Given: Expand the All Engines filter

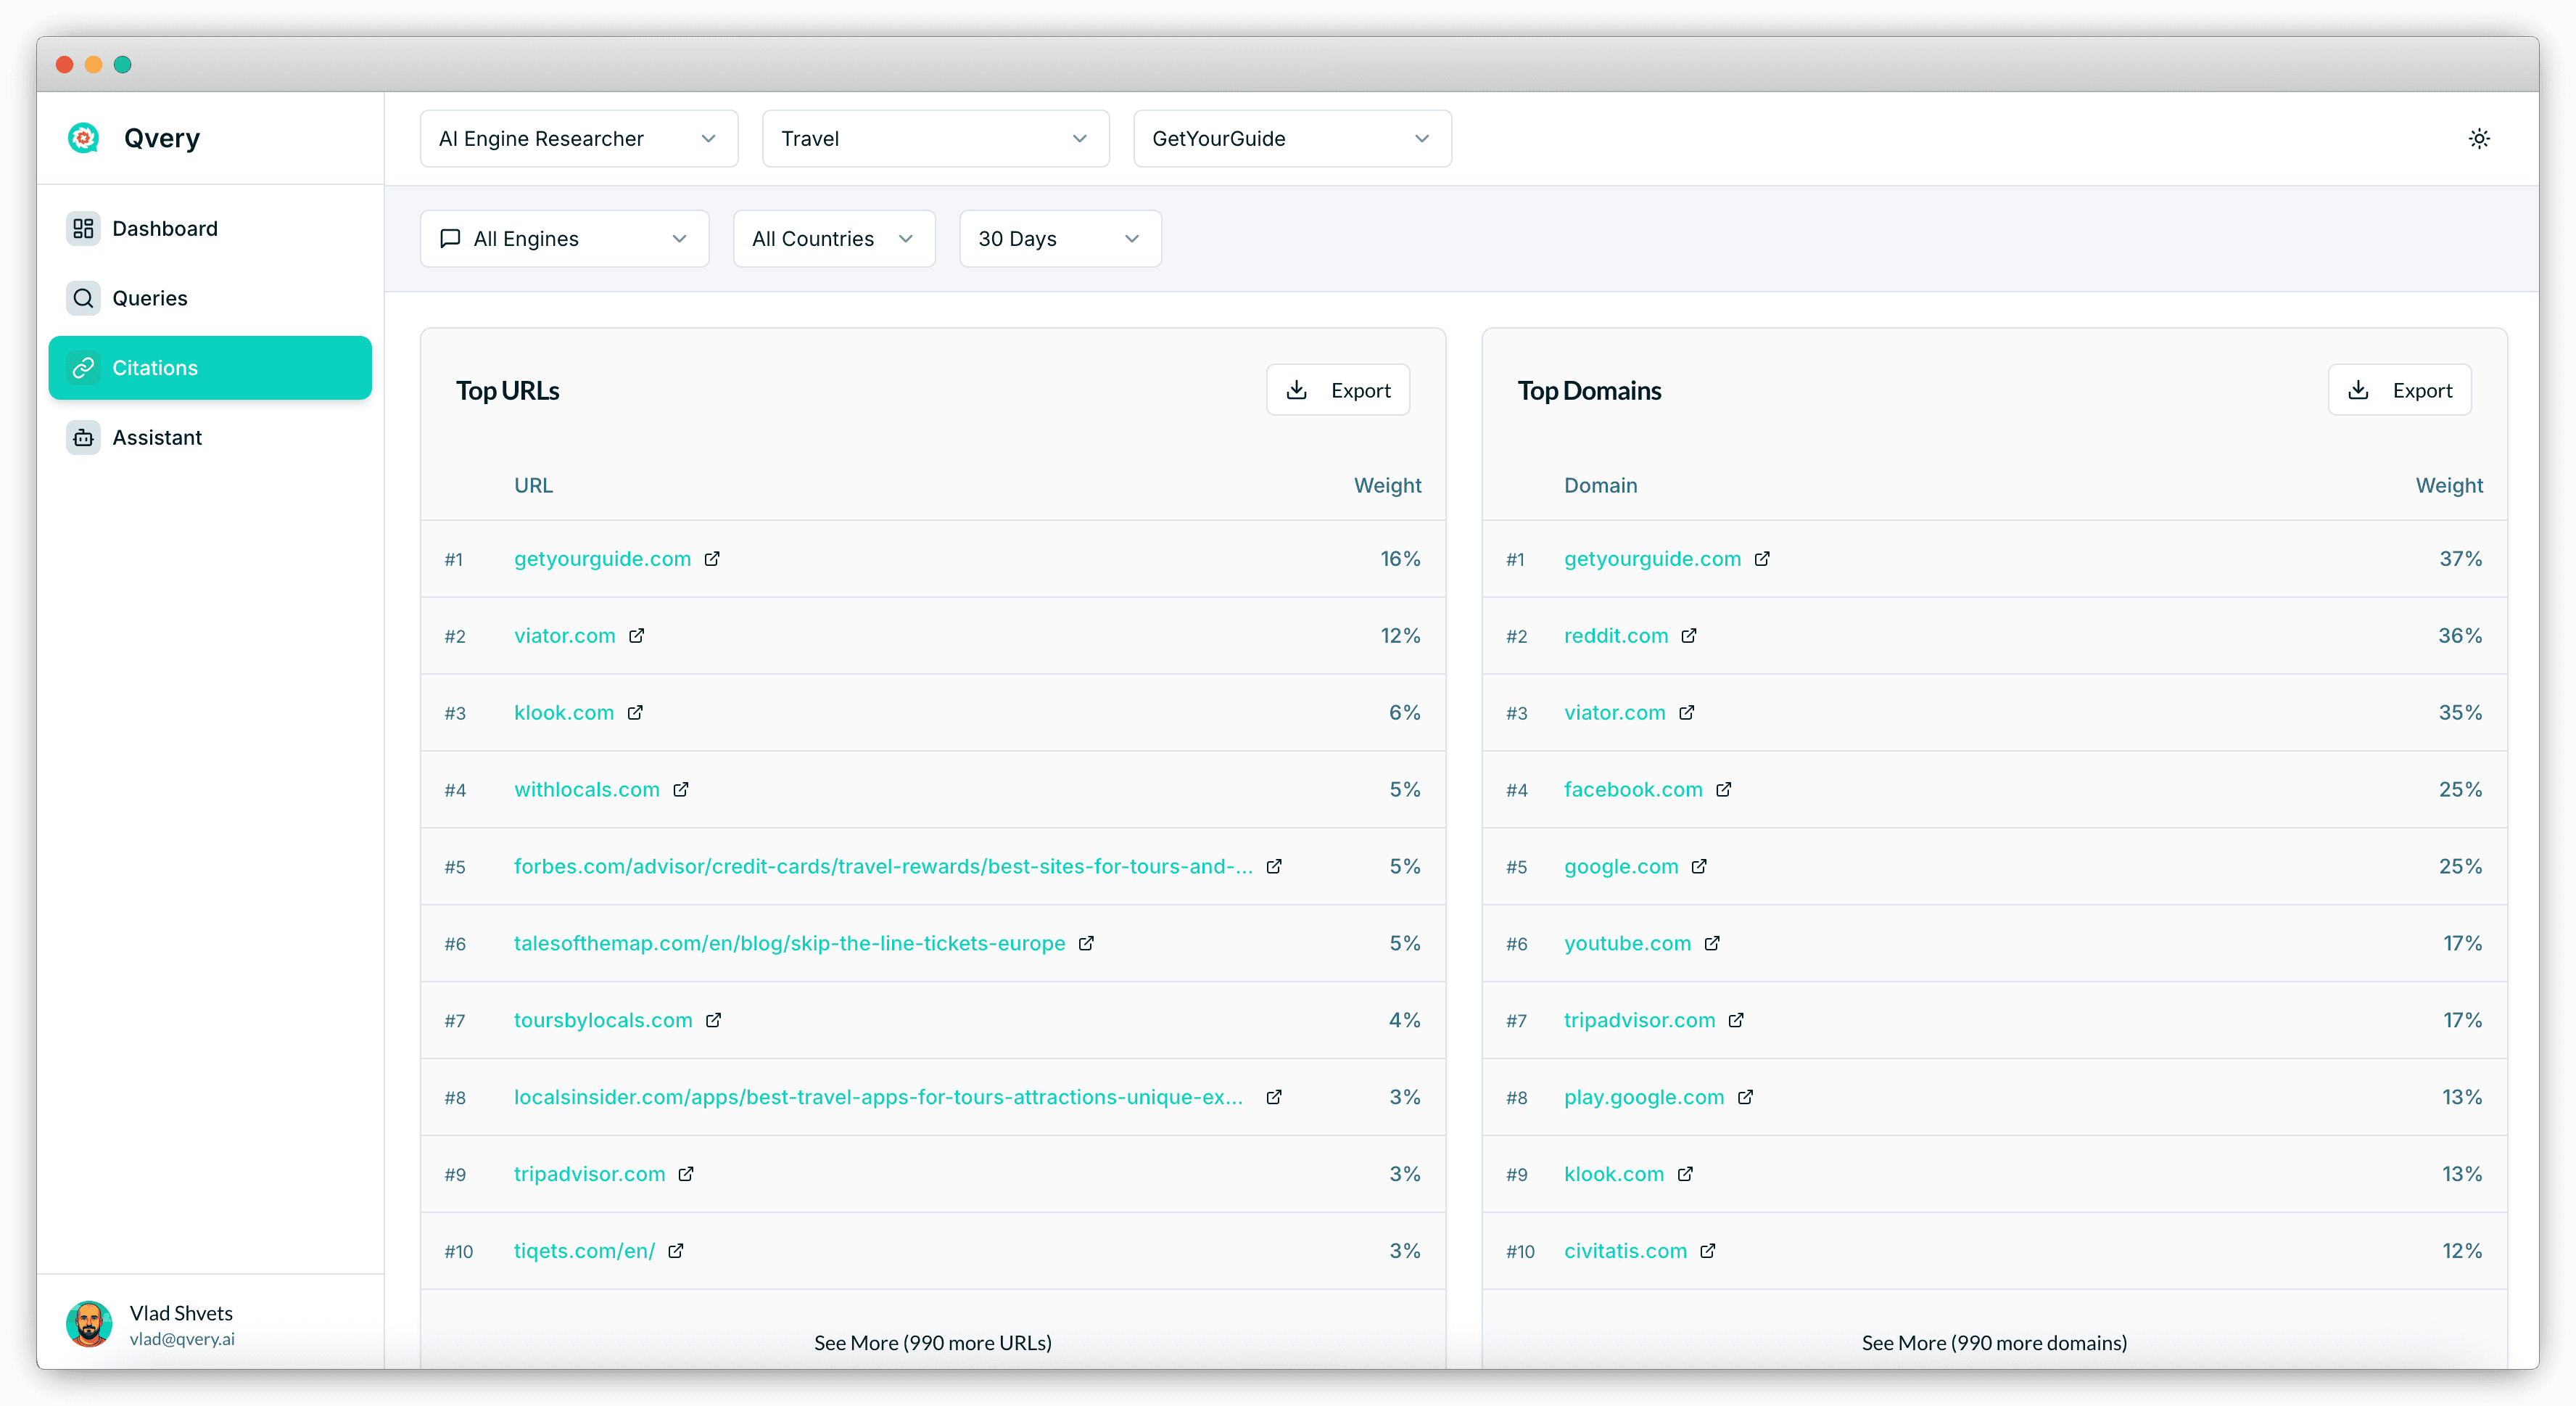Looking at the screenshot, I should 564,239.
